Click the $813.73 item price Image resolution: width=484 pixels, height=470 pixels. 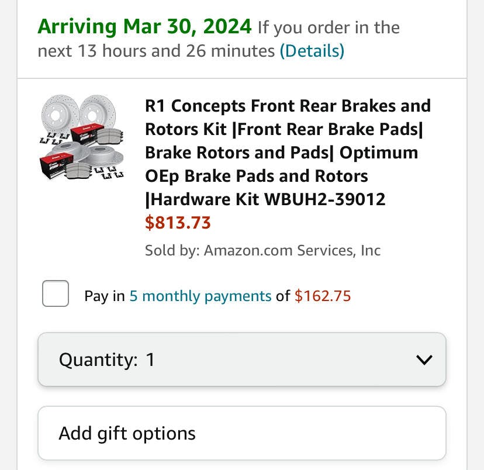pos(178,223)
